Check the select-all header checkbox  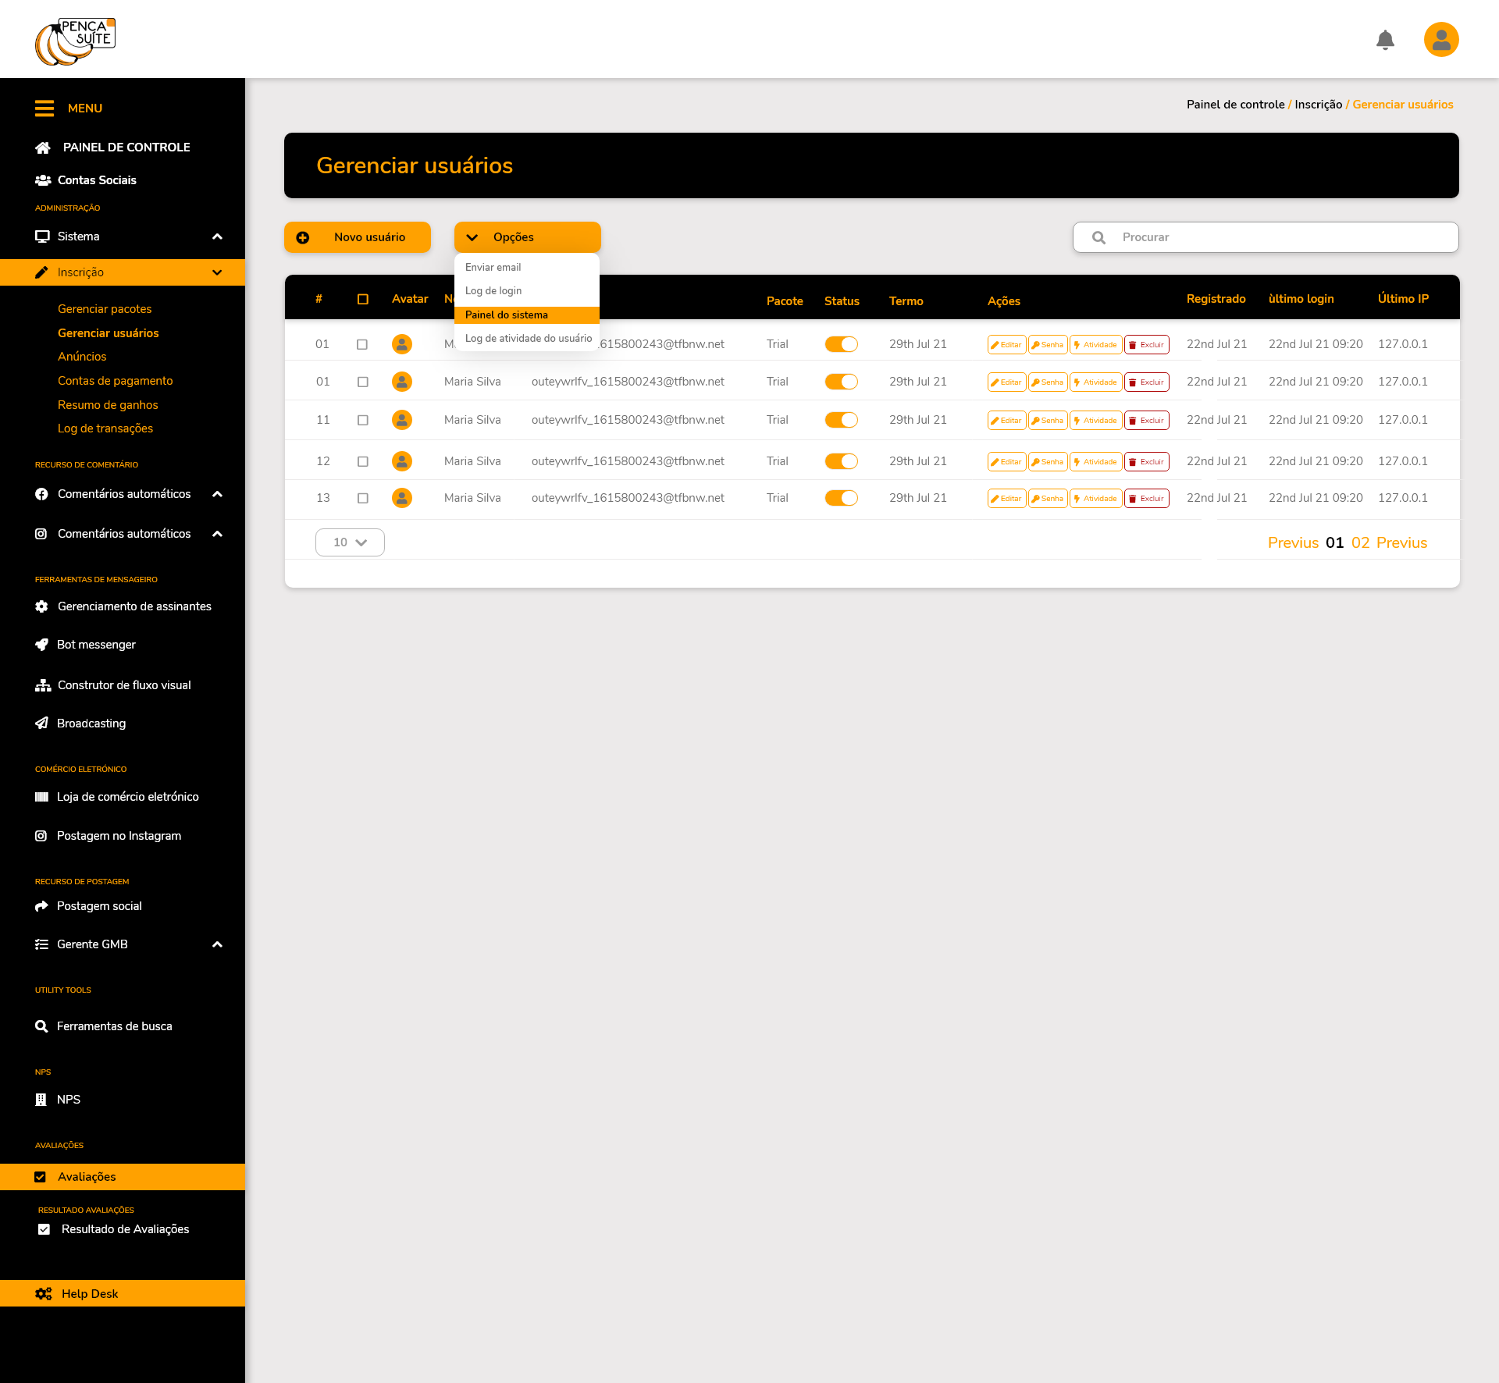pos(363,300)
